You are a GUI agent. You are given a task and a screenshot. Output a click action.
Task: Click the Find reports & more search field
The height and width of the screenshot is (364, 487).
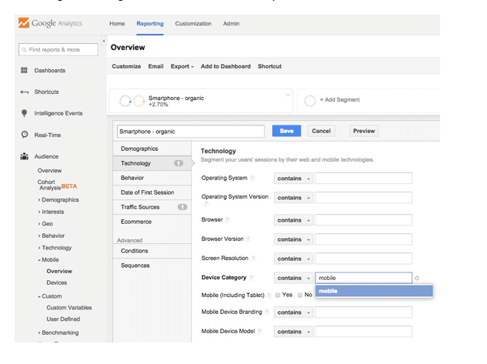pyautogui.click(x=59, y=50)
